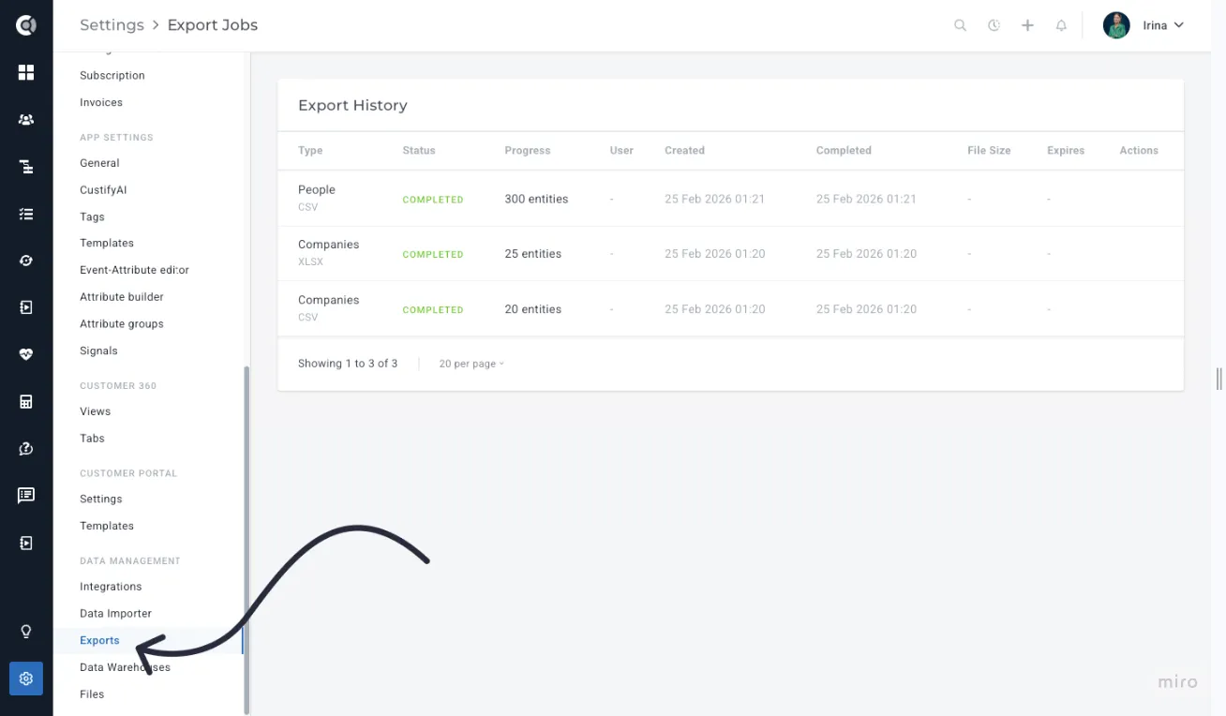Click the Created column header
This screenshot has height=716, width=1226.
684,151
